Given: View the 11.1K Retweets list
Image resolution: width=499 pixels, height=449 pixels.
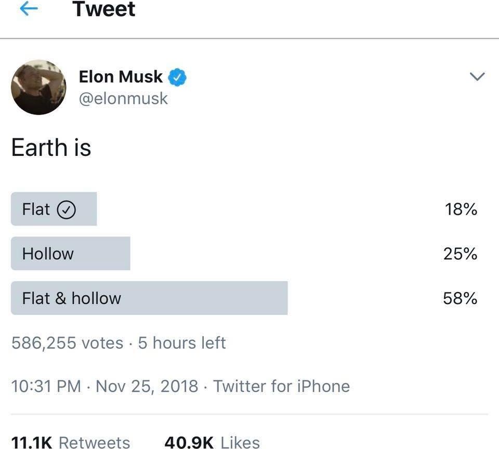Looking at the screenshot, I should pos(71,442).
